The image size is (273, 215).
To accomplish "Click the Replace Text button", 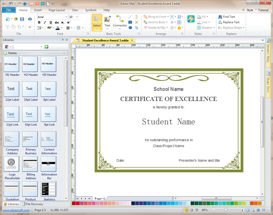I will (231, 22).
